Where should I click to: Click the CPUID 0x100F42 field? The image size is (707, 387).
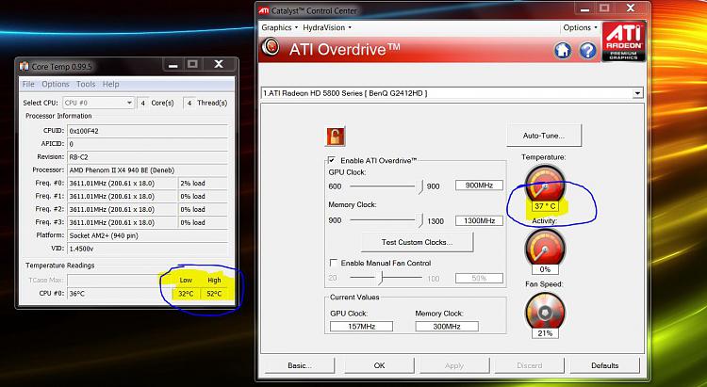(148, 131)
